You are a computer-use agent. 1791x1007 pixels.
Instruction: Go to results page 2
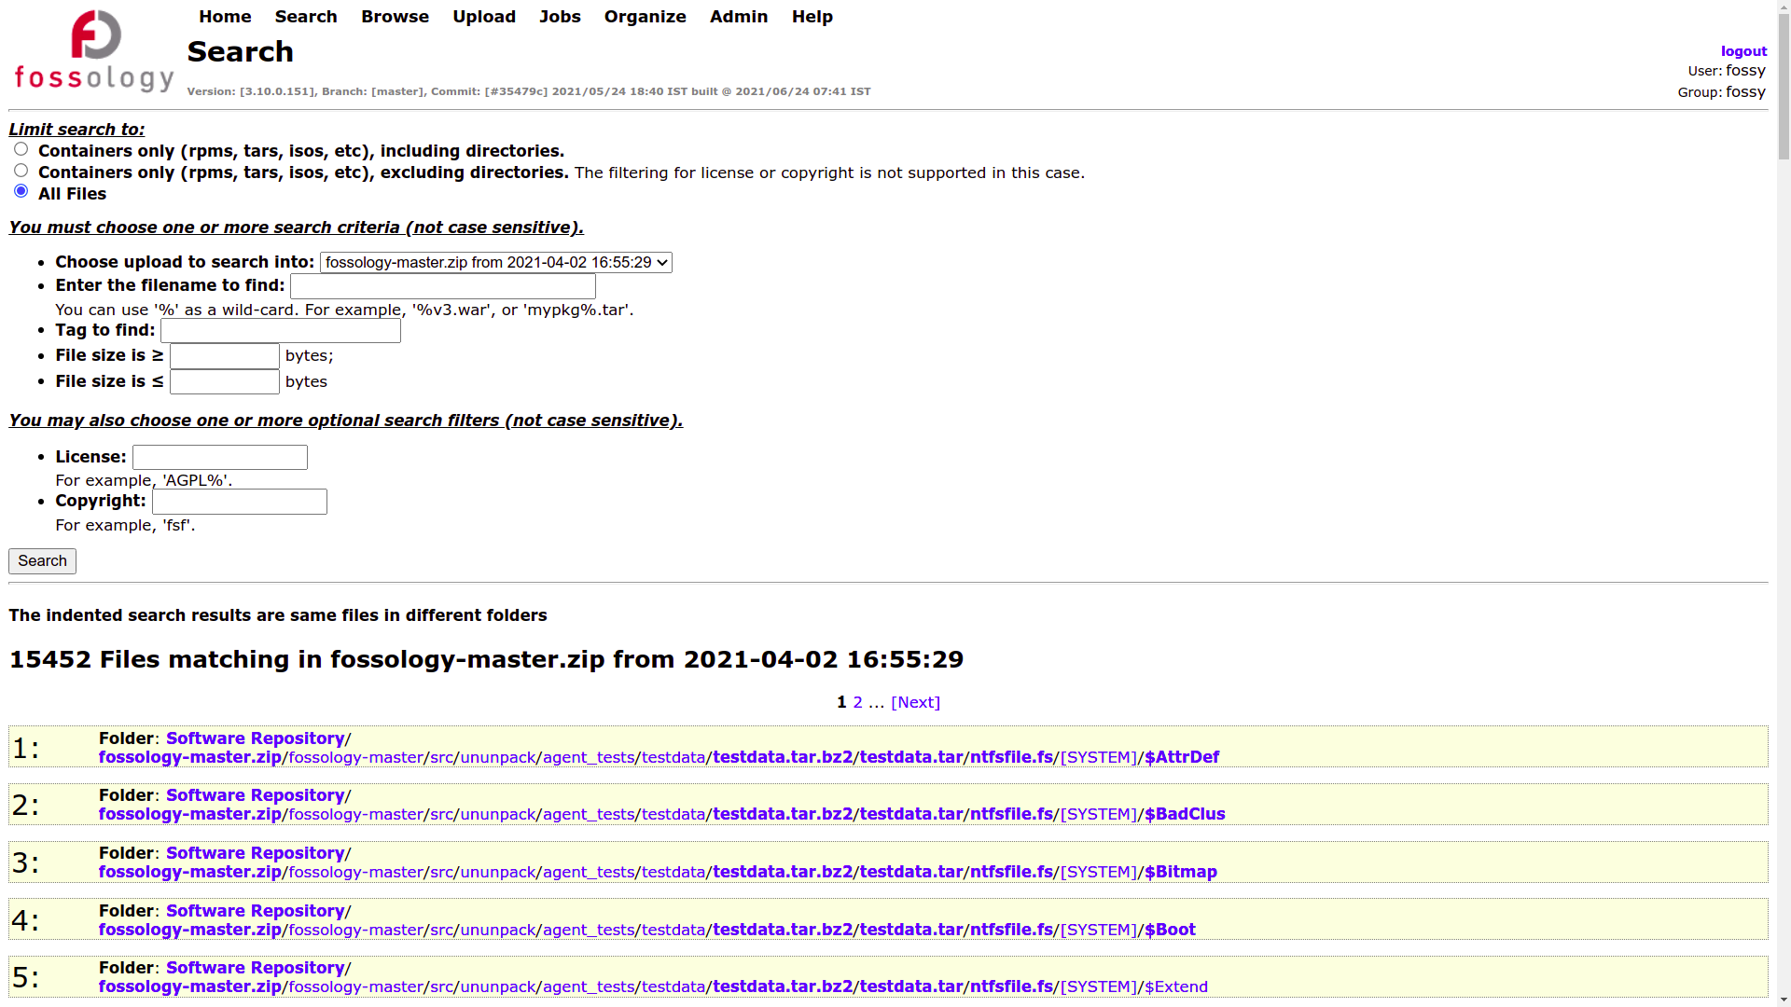[x=857, y=702]
